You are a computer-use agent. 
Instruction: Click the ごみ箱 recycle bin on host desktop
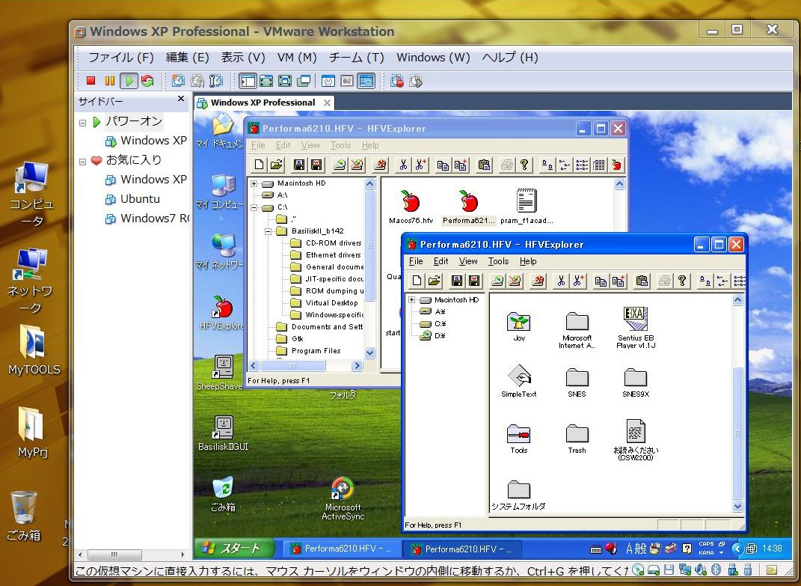[23, 516]
